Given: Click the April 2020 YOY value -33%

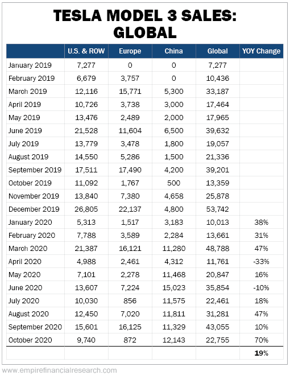Looking at the screenshot, I should click(262, 262).
